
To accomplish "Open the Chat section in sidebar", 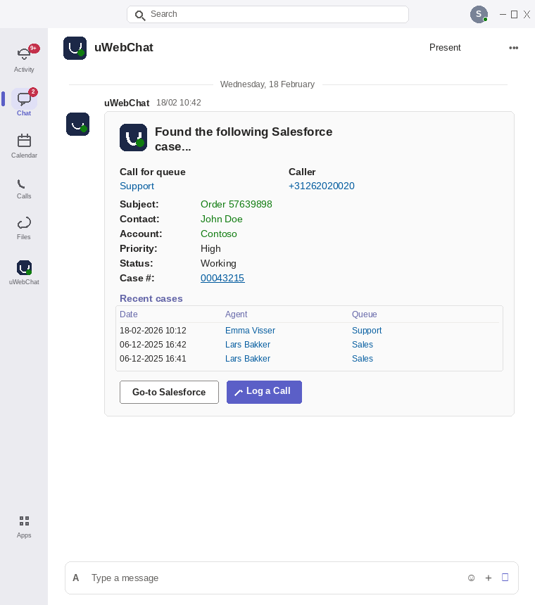I will click(24, 102).
